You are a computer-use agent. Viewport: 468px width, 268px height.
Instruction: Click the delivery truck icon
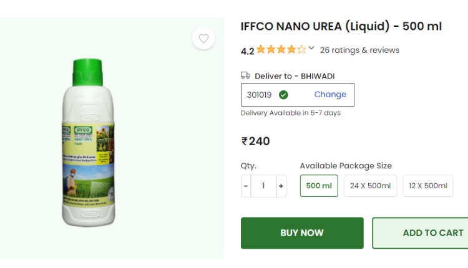pyautogui.click(x=245, y=75)
